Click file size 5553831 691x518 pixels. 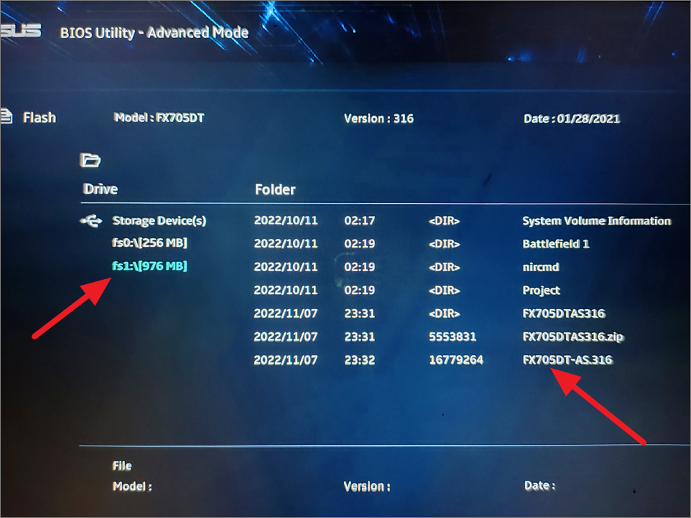pyautogui.click(x=453, y=336)
